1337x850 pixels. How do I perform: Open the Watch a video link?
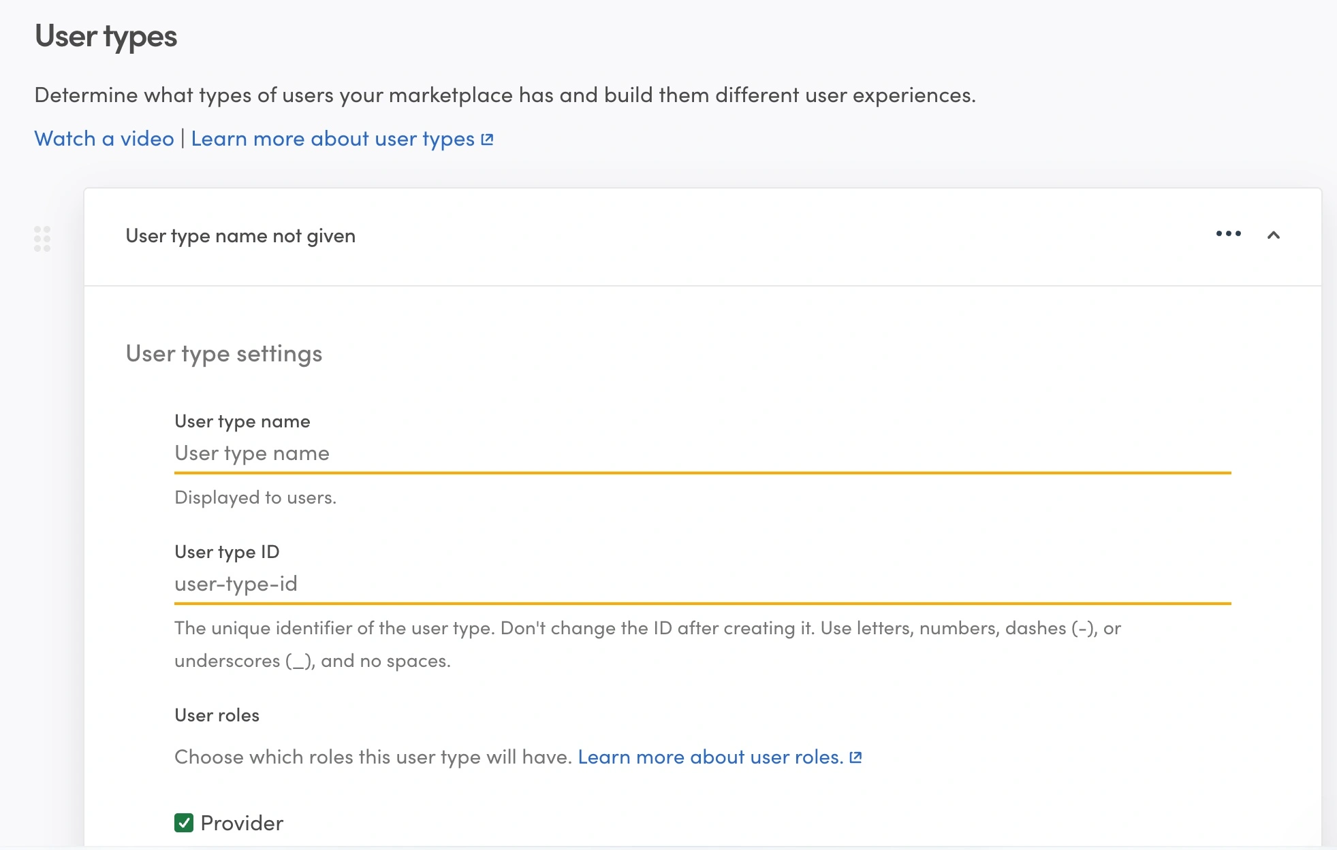[x=104, y=139]
